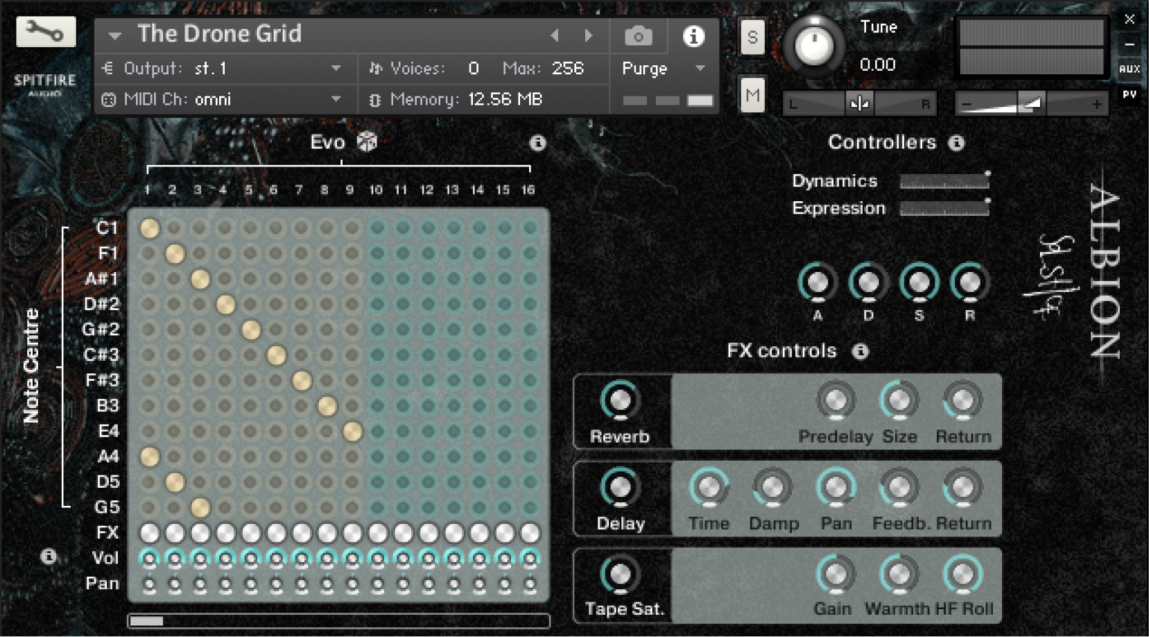
Task: Go to the next instrument preset arrow
Action: click(589, 35)
